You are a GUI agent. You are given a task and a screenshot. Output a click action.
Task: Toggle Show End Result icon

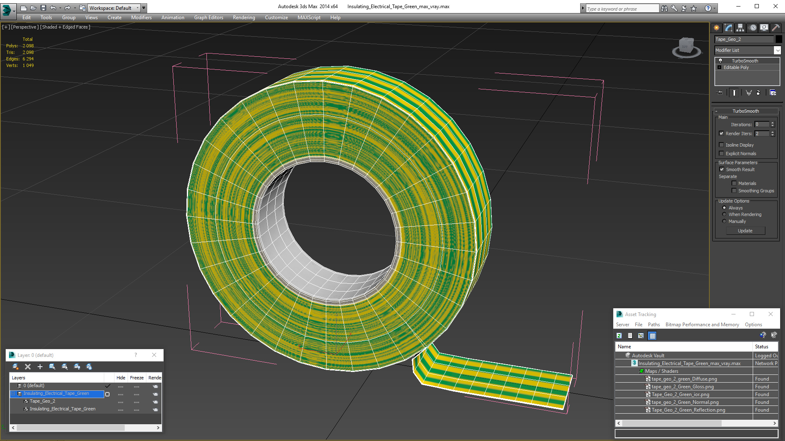click(x=734, y=93)
